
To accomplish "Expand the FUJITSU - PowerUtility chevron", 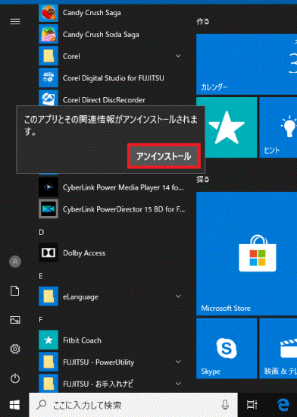I will tap(178, 362).
